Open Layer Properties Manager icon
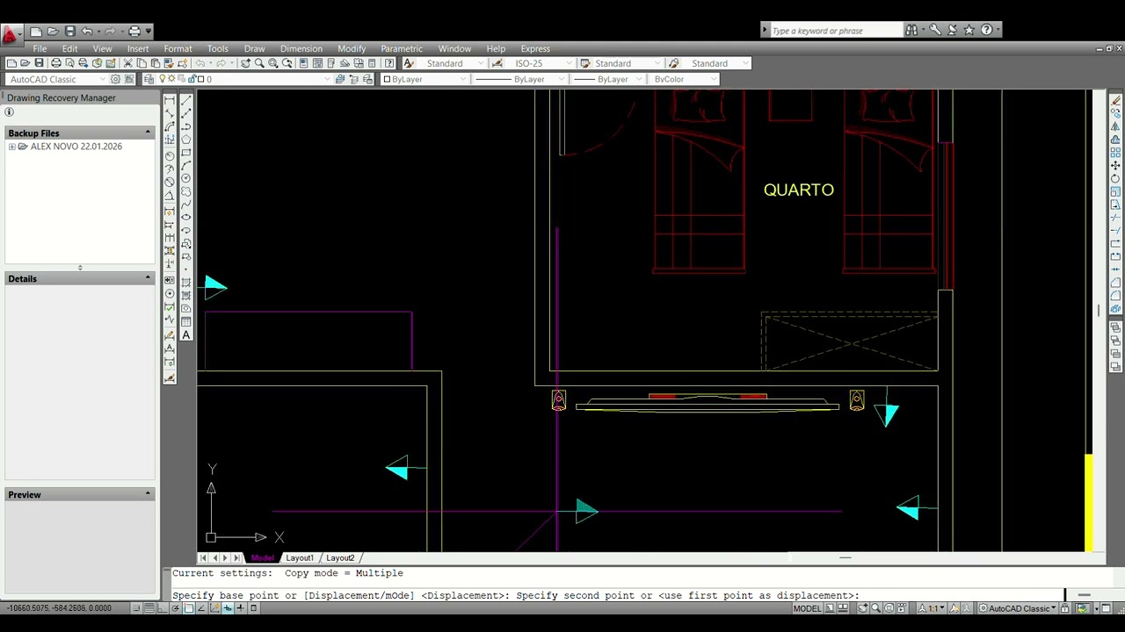 click(x=149, y=79)
